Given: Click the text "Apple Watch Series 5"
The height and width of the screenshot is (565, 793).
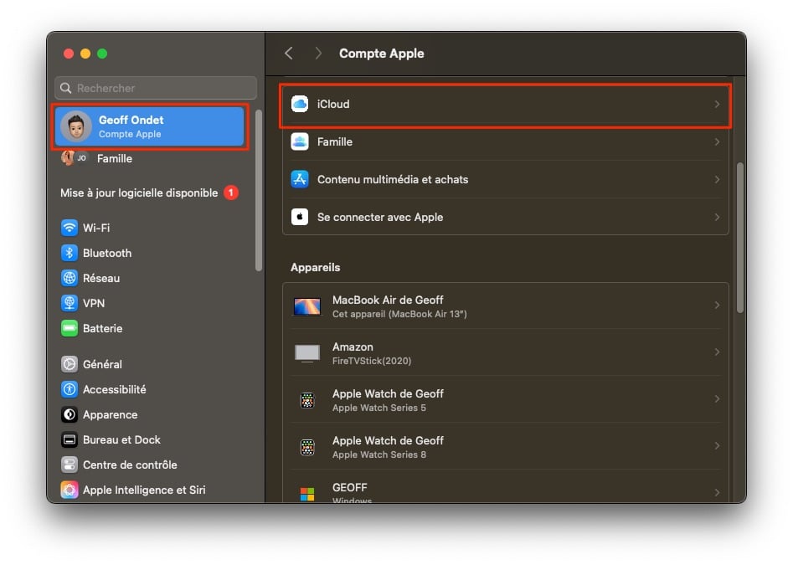Looking at the screenshot, I should [378, 408].
